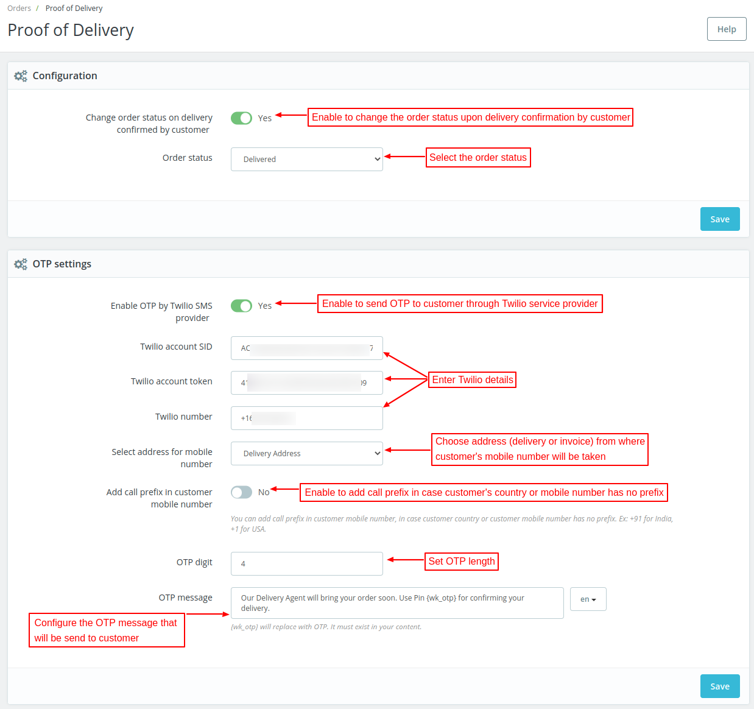
Task: Click the Proof of Delivery breadcrumb
Action: pyautogui.click(x=74, y=8)
